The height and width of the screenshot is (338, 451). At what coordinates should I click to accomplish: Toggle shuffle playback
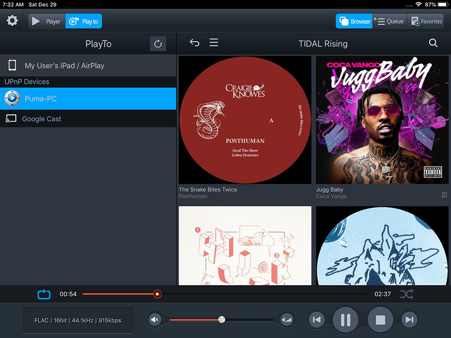(407, 294)
